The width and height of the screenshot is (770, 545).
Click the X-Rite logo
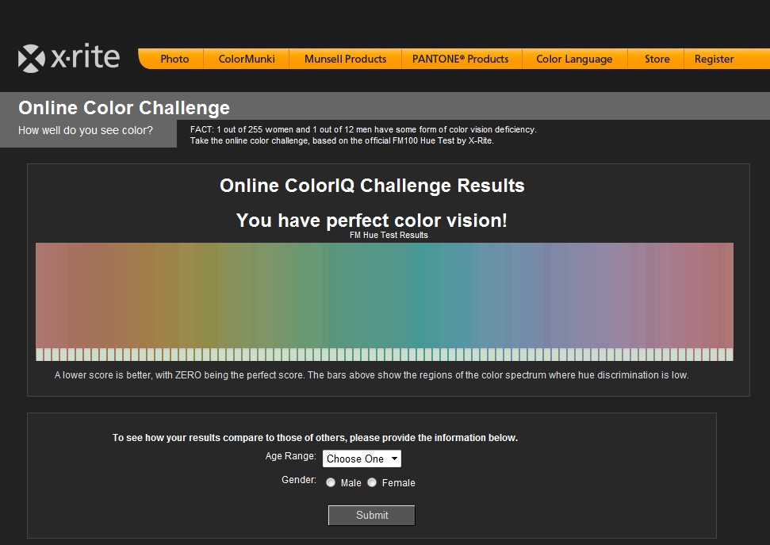pyautogui.click(x=69, y=58)
